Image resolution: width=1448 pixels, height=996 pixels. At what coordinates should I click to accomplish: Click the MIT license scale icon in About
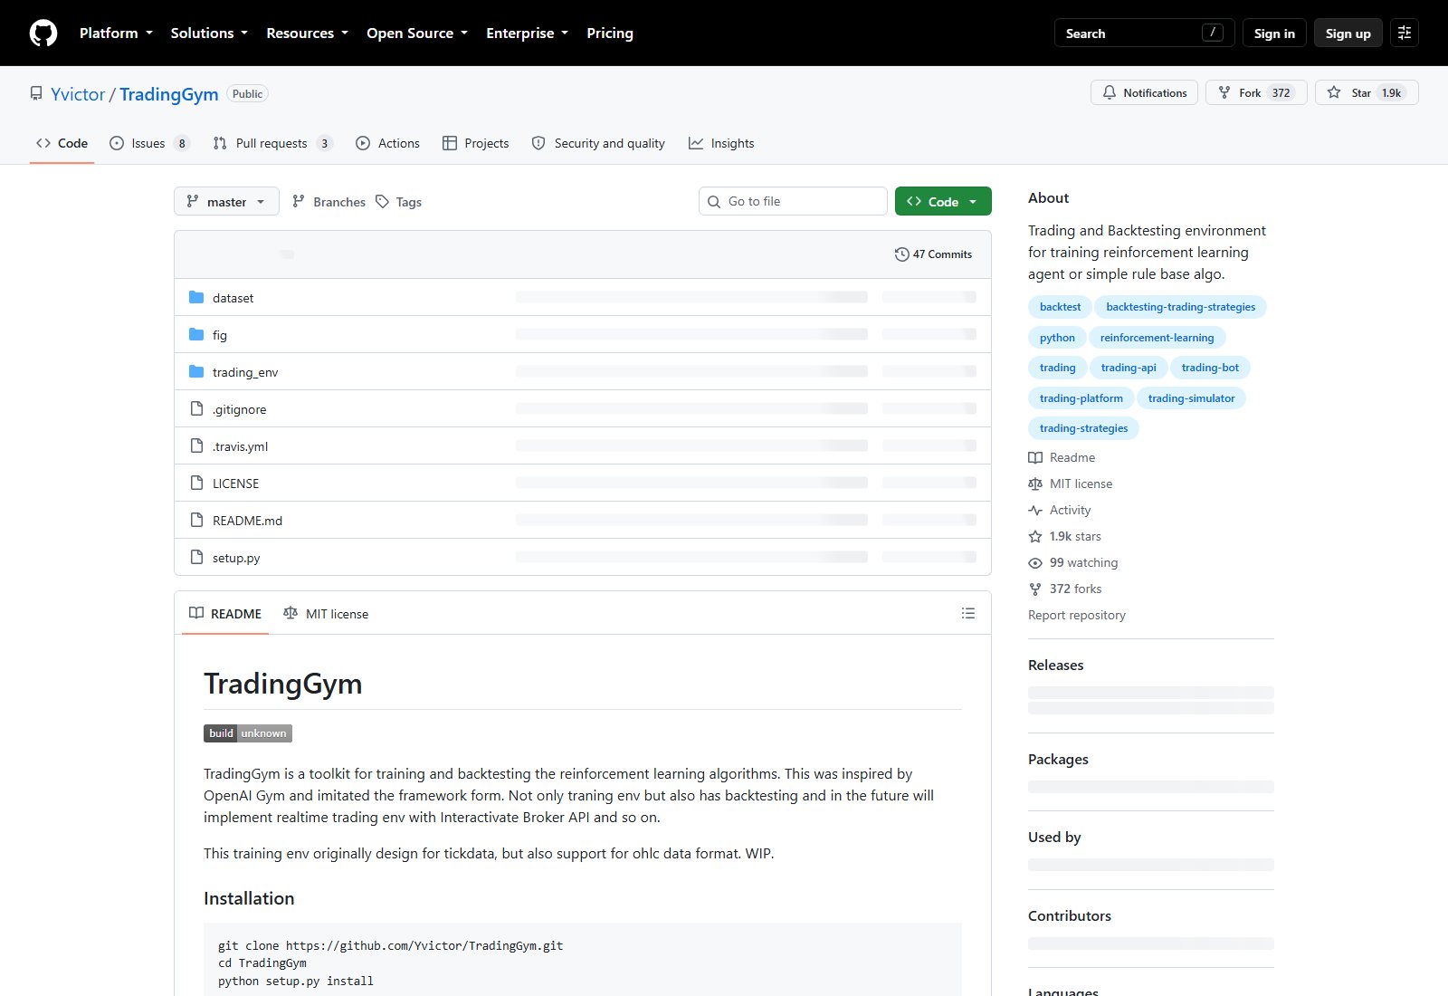click(1035, 484)
